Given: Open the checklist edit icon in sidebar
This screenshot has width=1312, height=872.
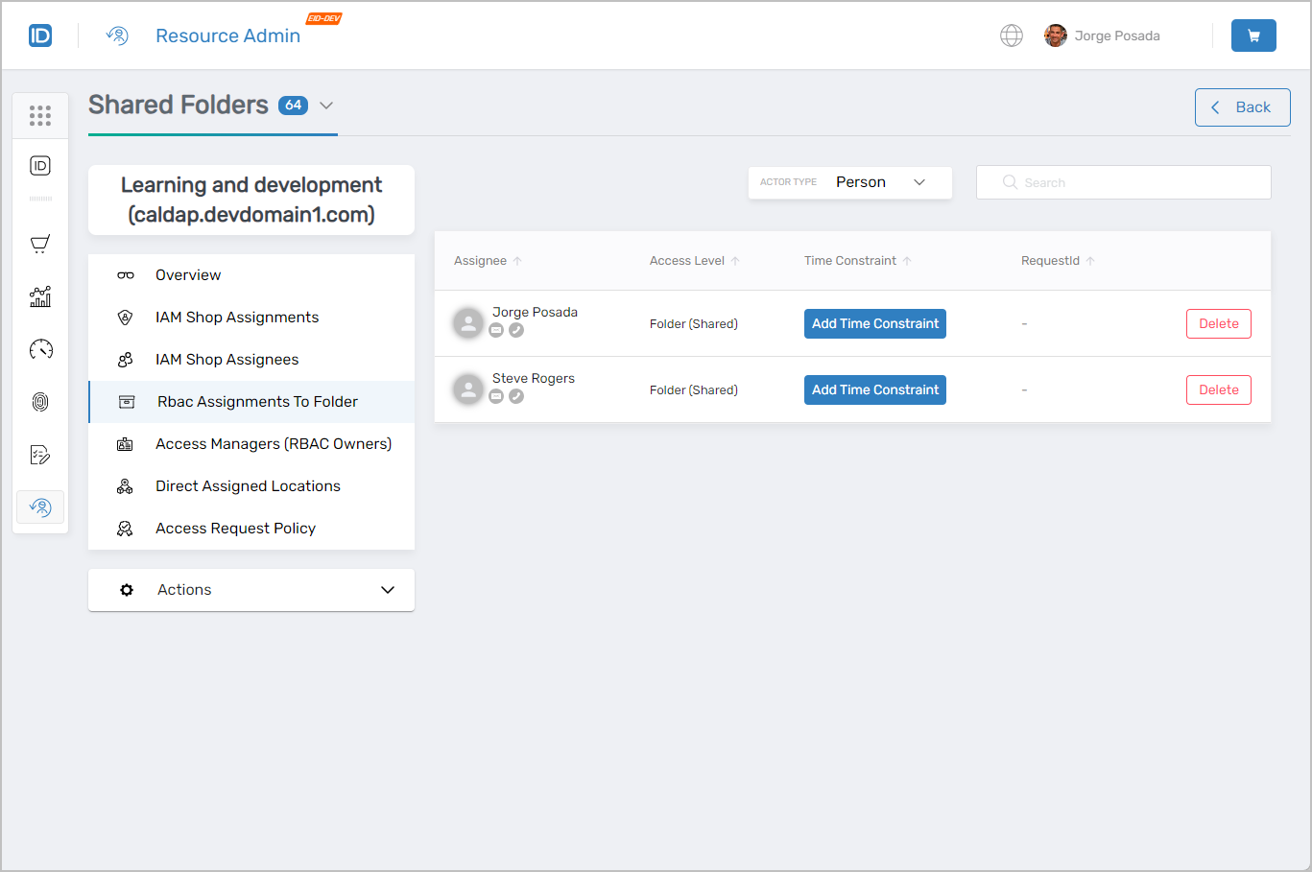Looking at the screenshot, I should click(x=40, y=455).
